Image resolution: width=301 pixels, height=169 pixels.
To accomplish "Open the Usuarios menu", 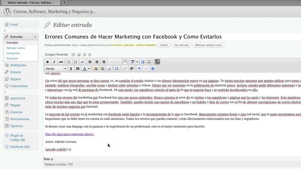I will click(x=16, y=112).
